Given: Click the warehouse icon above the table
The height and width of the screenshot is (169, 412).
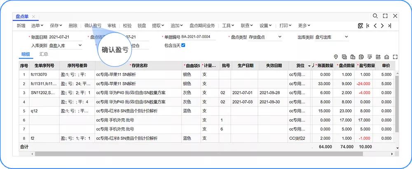Looking at the screenshot, I should [386, 57].
